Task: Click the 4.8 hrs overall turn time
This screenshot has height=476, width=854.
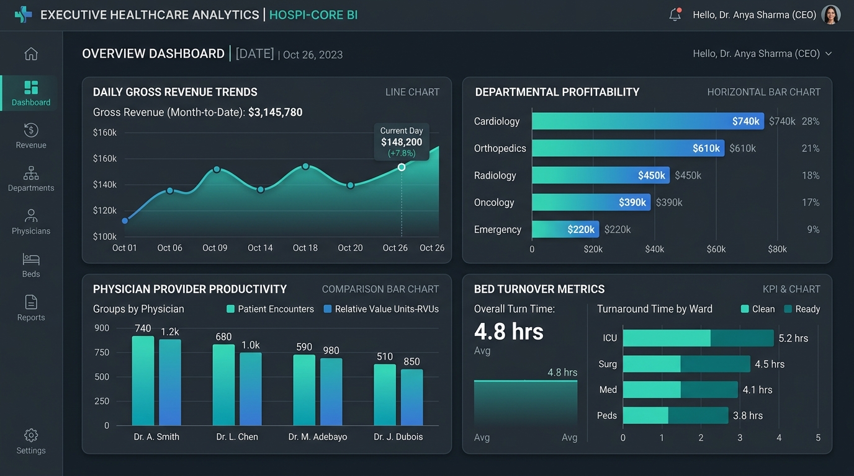Action: pos(509,332)
